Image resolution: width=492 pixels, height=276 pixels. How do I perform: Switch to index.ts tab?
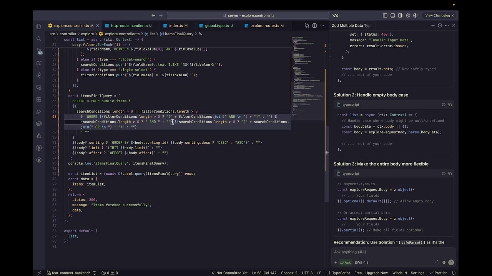point(176,26)
